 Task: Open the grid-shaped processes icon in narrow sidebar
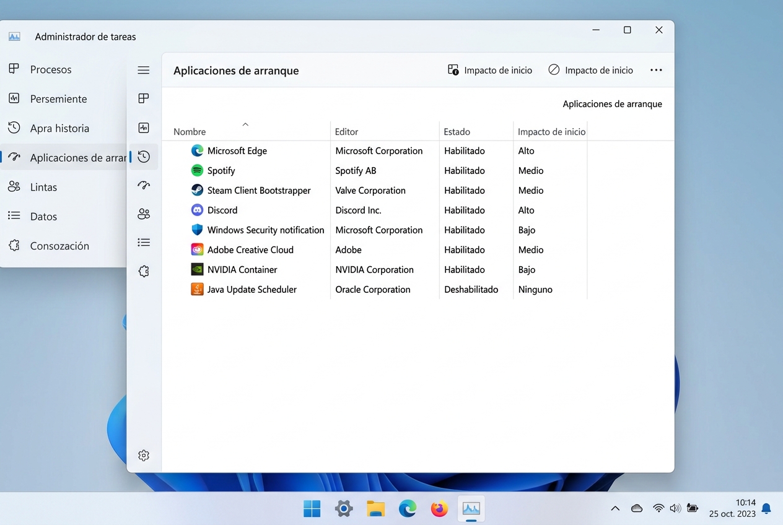[x=144, y=98]
